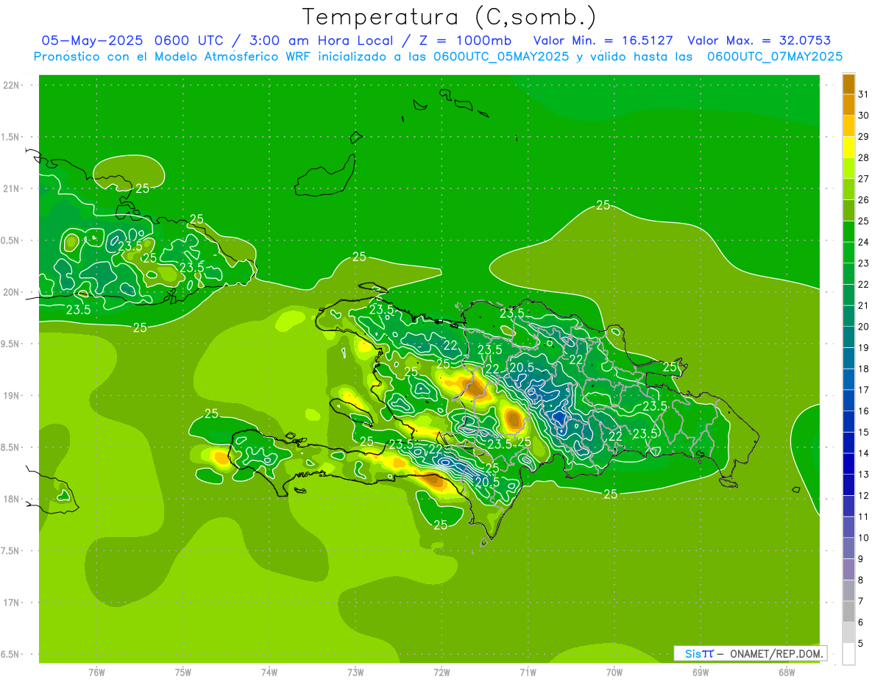Viewport: 883px width, 682px height.
Task: Click the 73W longitude axis label
Action: click(x=355, y=672)
